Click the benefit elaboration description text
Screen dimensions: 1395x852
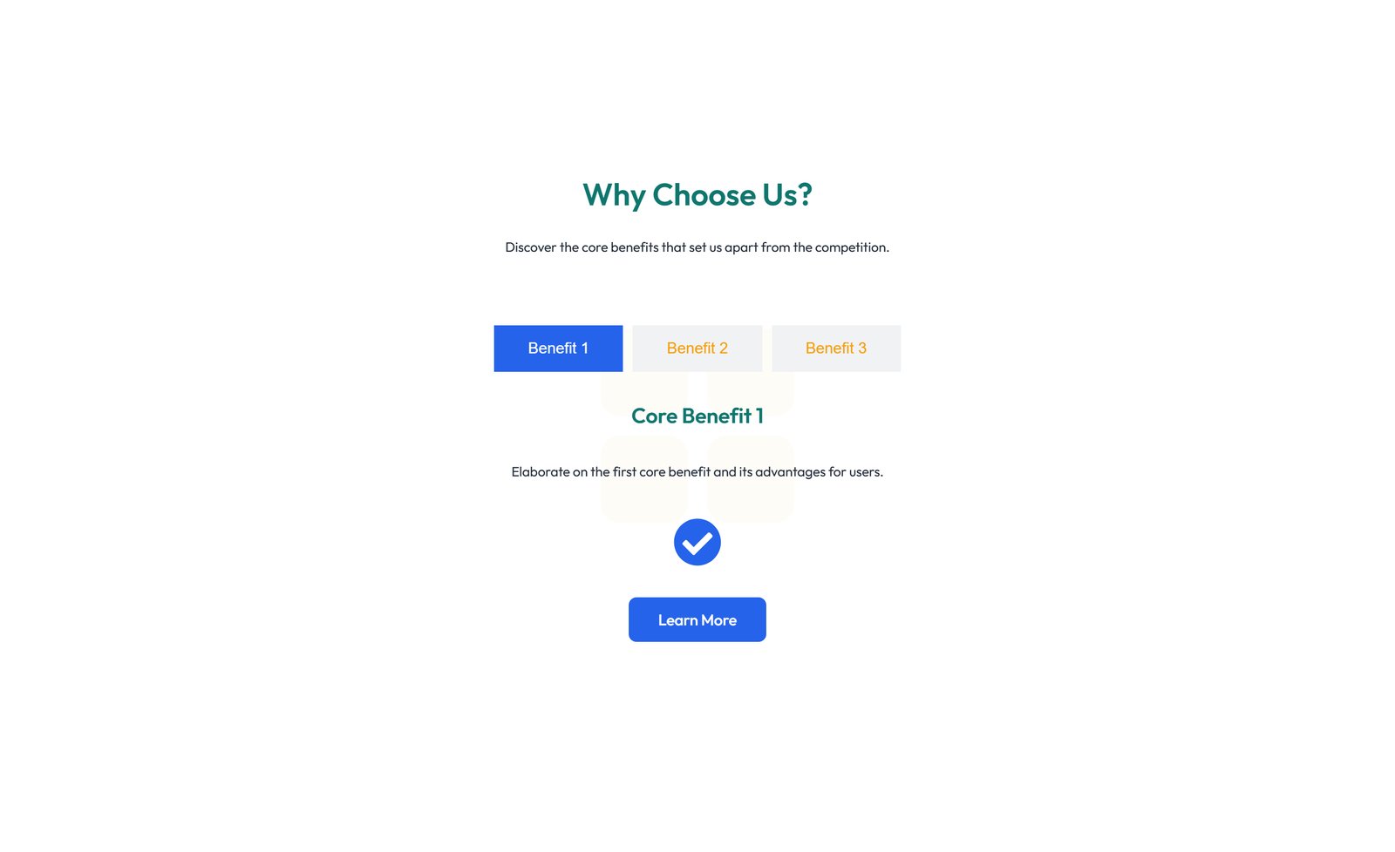(697, 471)
